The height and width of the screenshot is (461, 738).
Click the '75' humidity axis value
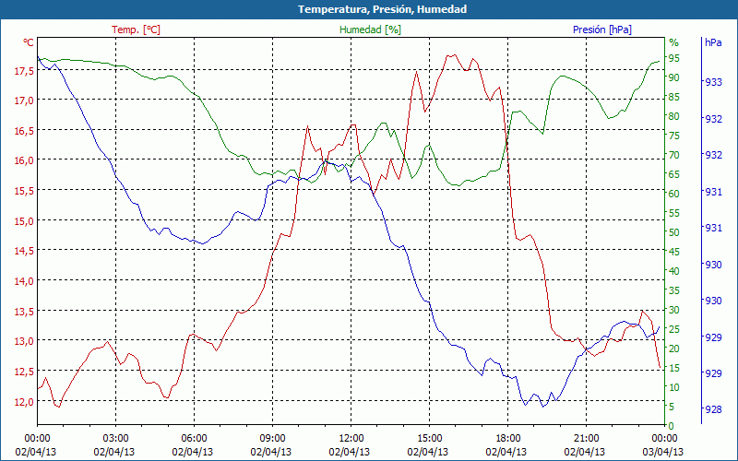pos(673,136)
